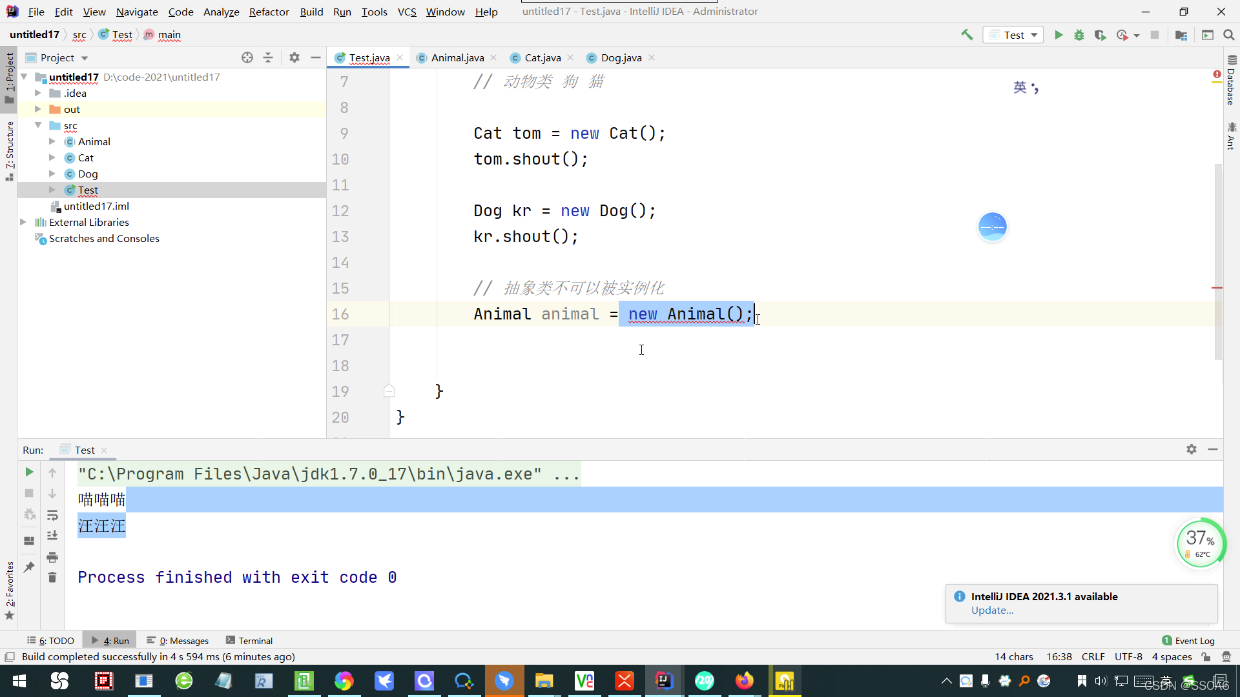This screenshot has height=697, width=1240.
Task: Open the Ant side panel
Action: pos(1231,136)
